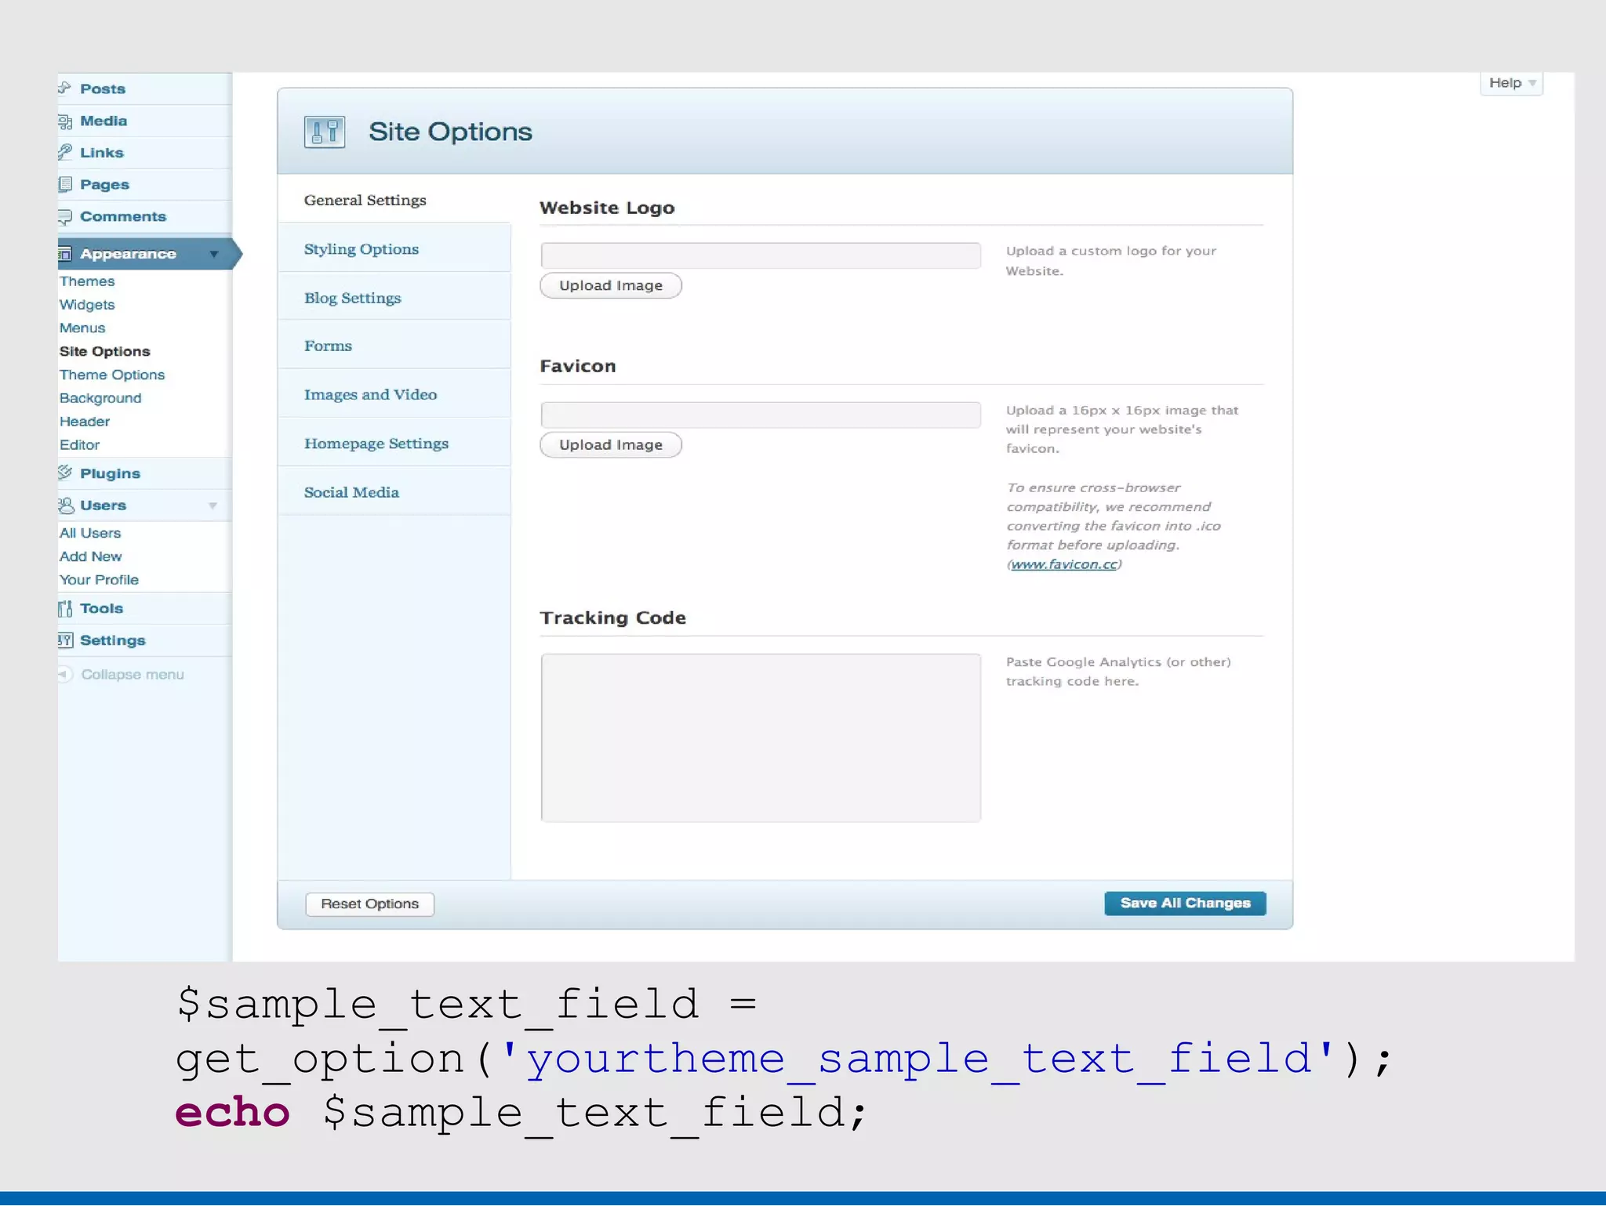1606x1206 pixels.
Task: Open the Settings menu
Action: pyautogui.click(x=113, y=640)
